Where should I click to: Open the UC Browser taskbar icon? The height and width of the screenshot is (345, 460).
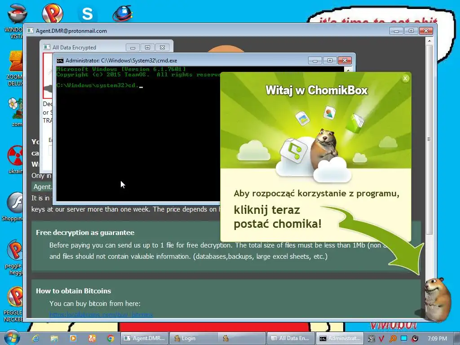point(92,338)
